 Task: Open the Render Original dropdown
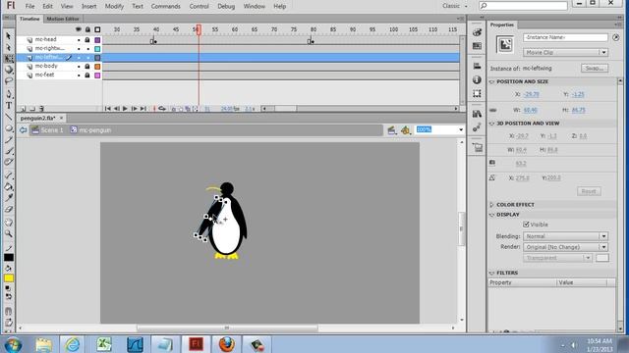coord(566,247)
